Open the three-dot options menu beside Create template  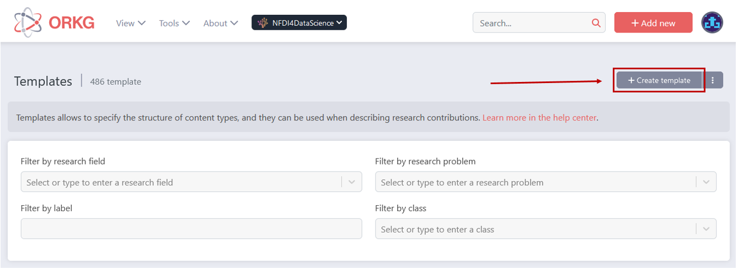point(713,80)
